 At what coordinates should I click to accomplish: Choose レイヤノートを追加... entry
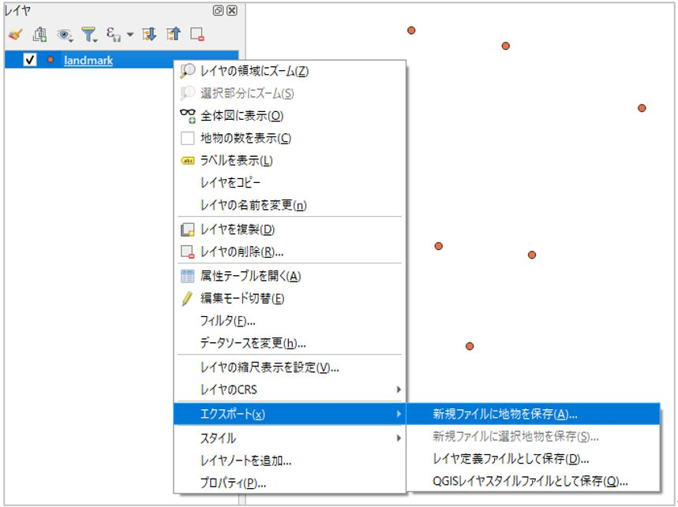point(290,460)
